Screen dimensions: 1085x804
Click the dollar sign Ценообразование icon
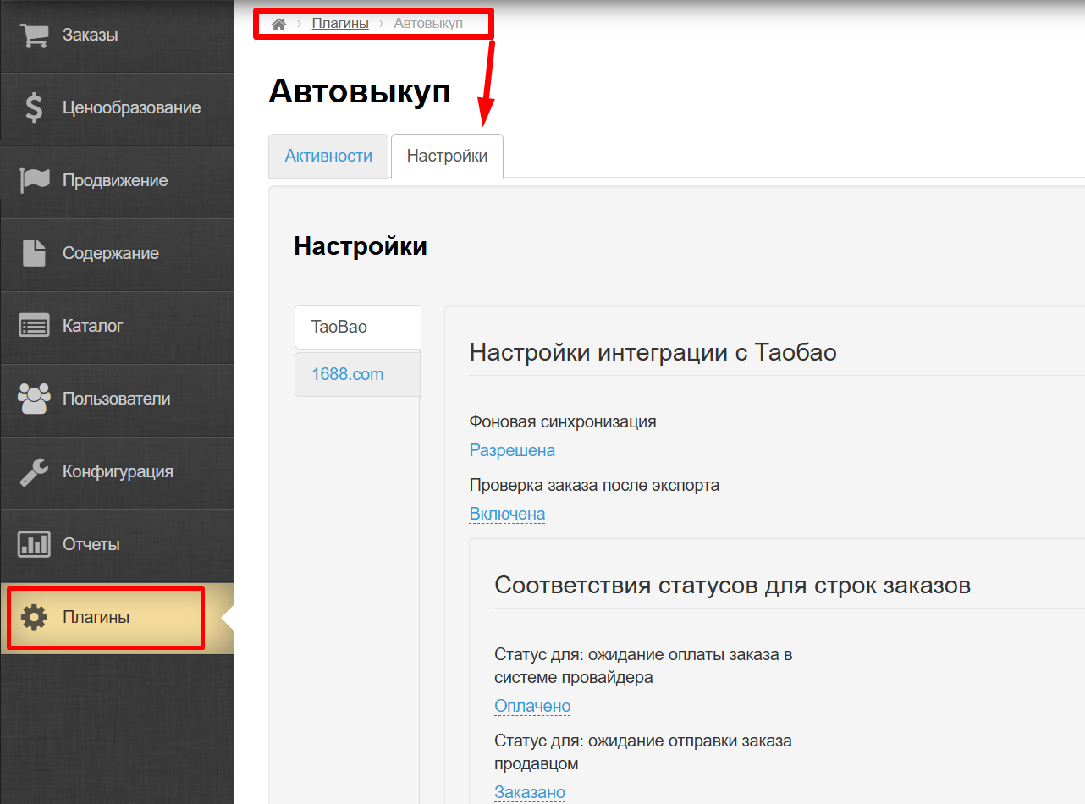(x=34, y=107)
